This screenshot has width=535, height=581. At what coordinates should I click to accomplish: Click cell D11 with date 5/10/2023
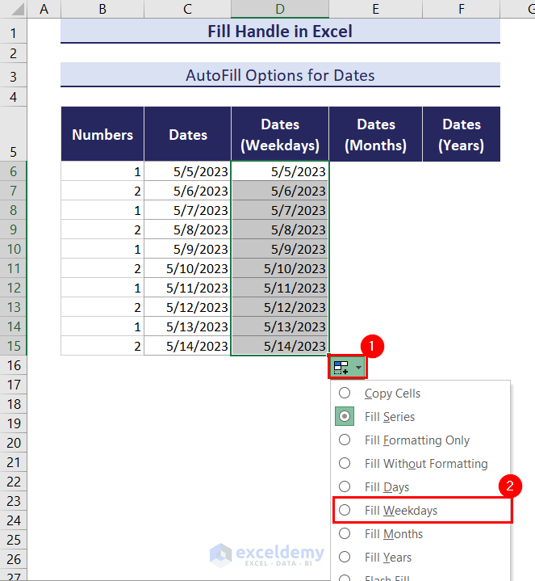click(x=280, y=268)
